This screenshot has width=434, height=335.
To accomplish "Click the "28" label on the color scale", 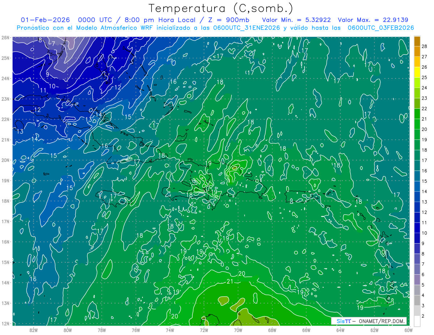I will 424,46.
